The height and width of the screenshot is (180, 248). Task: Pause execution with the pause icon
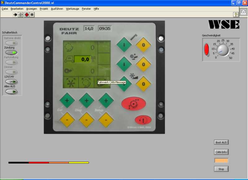point(32,15)
